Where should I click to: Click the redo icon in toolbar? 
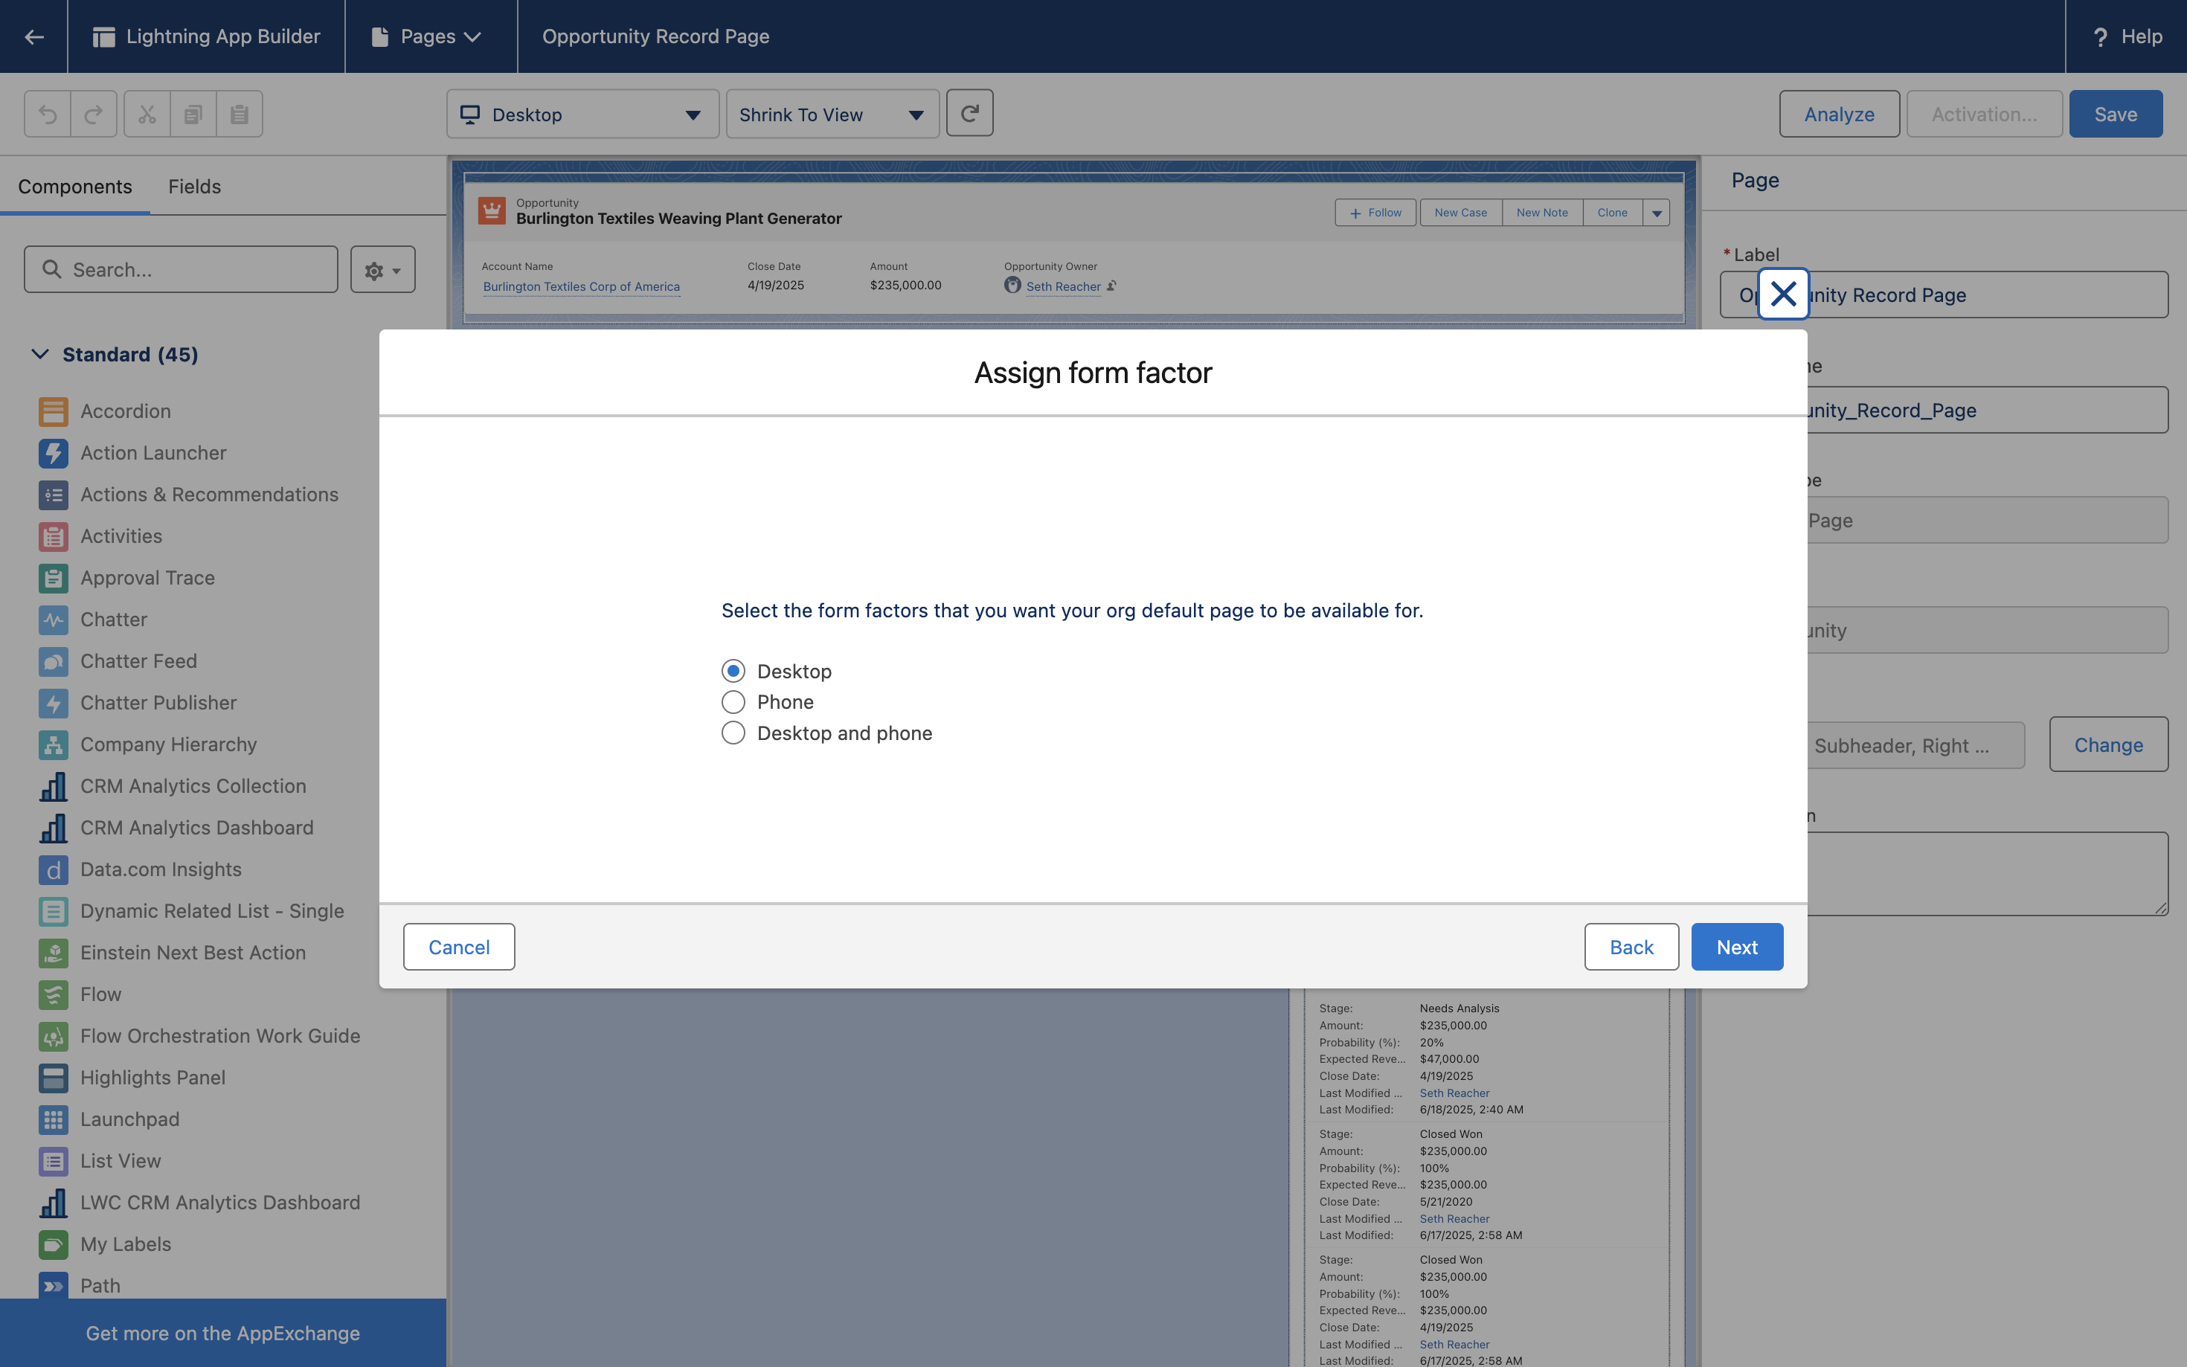tap(94, 115)
